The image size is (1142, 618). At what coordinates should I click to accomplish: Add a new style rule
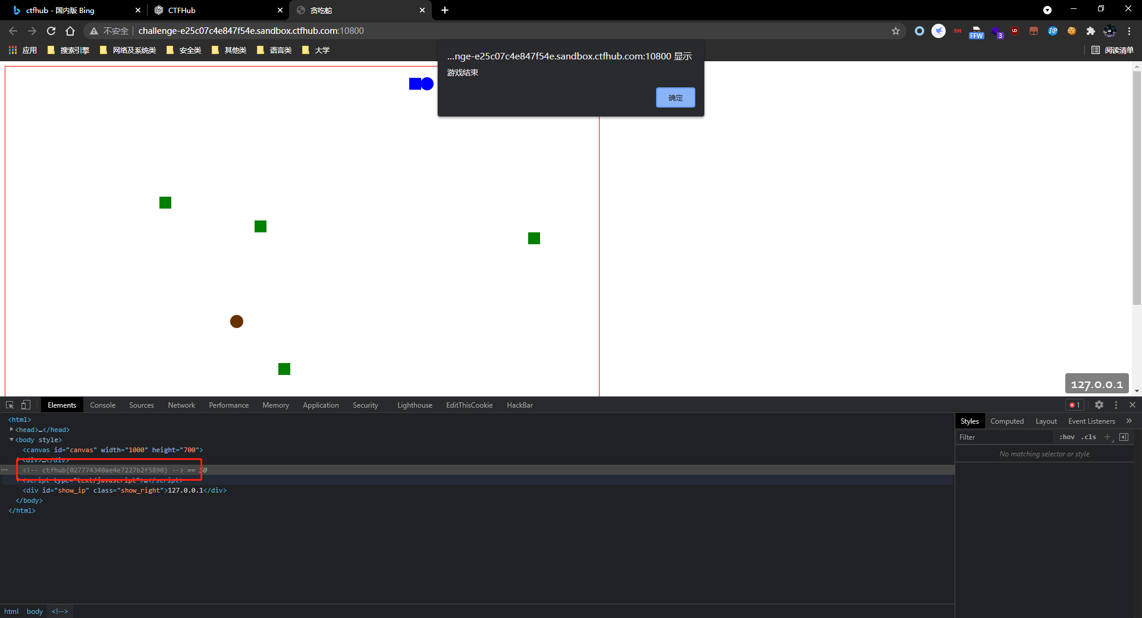[x=1108, y=437]
